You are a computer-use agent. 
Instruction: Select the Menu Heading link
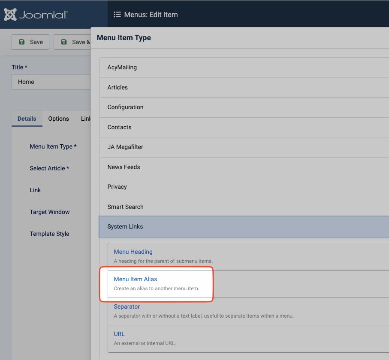coord(133,252)
